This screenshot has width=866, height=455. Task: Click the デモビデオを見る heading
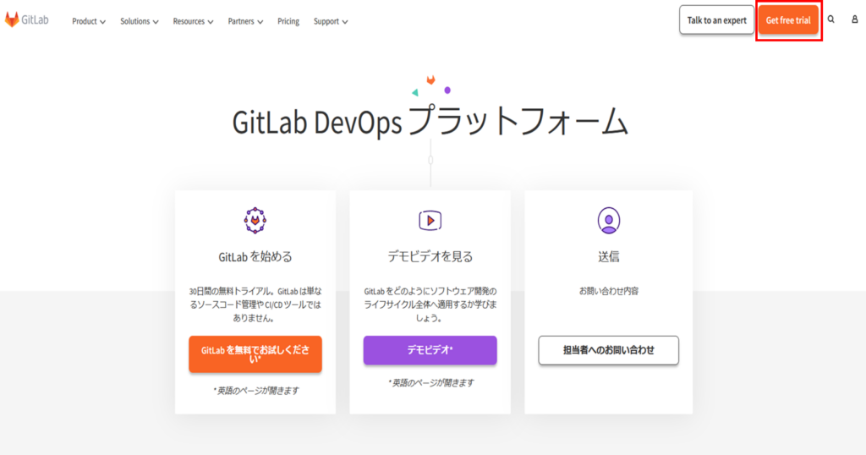[430, 257]
